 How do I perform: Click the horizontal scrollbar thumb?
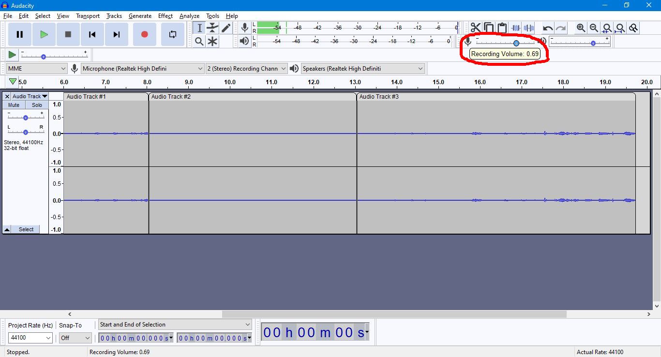(x=394, y=314)
